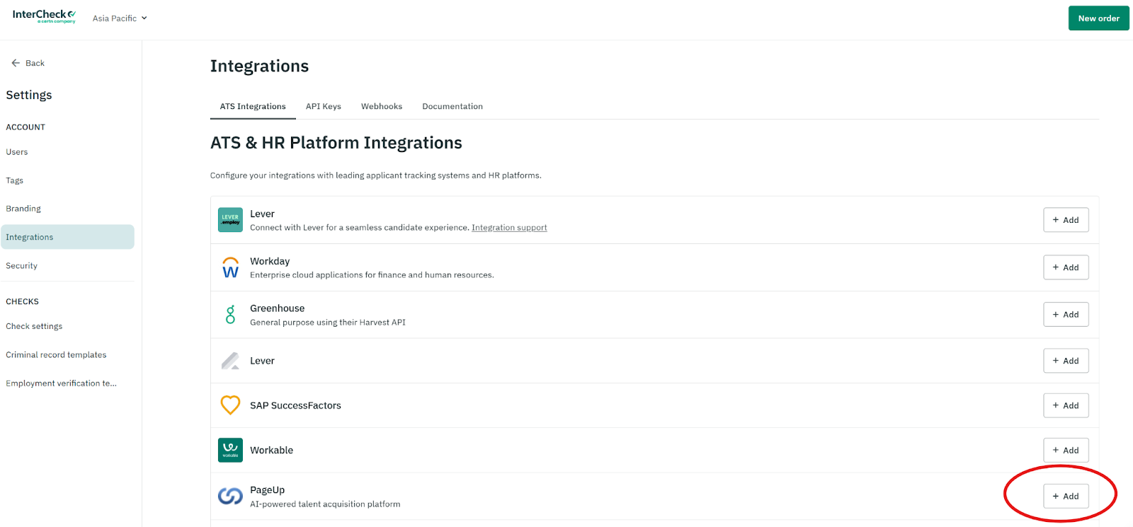Select the Documentation tab
Viewport: 1133px width, 527px height.
452,106
